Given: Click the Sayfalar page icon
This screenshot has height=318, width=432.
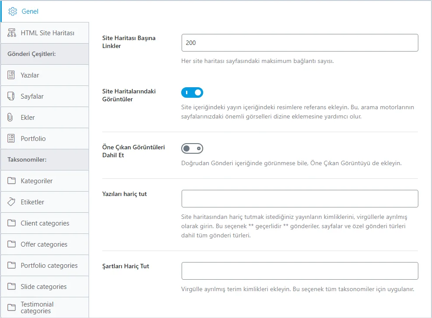Looking at the screenshot, I should pos(11,96).
